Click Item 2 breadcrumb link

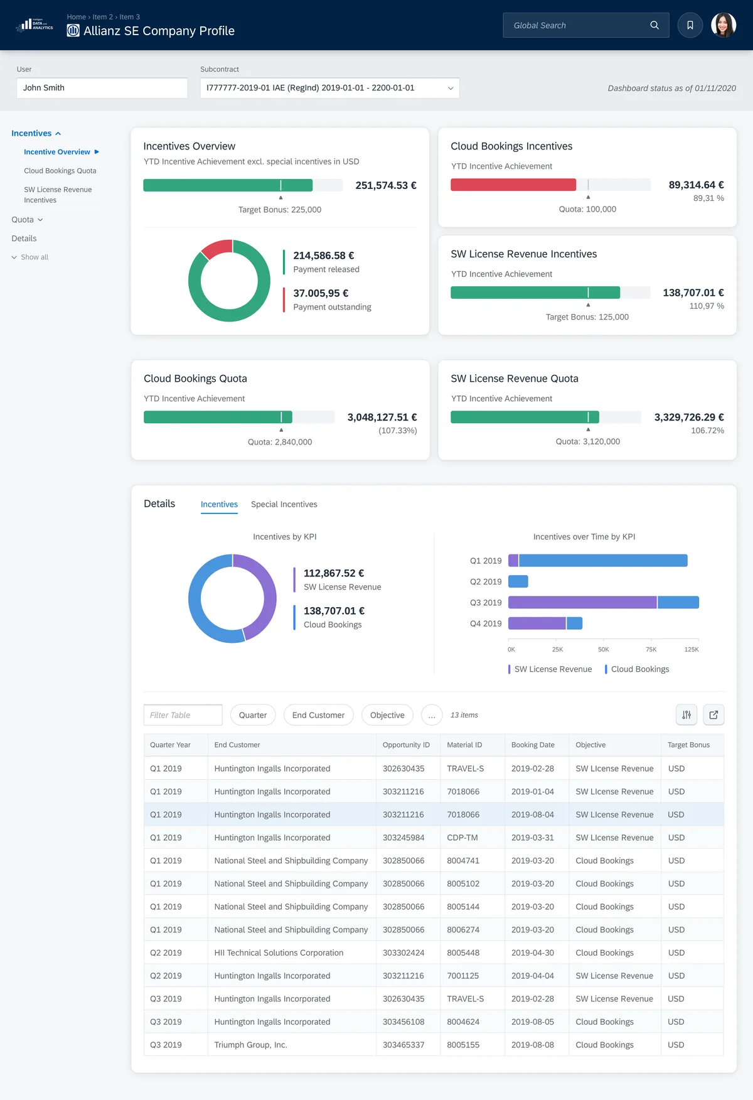102,17
